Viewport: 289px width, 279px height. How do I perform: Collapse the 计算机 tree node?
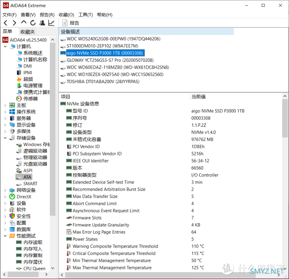pyautogui.click(x=5, y=47)
